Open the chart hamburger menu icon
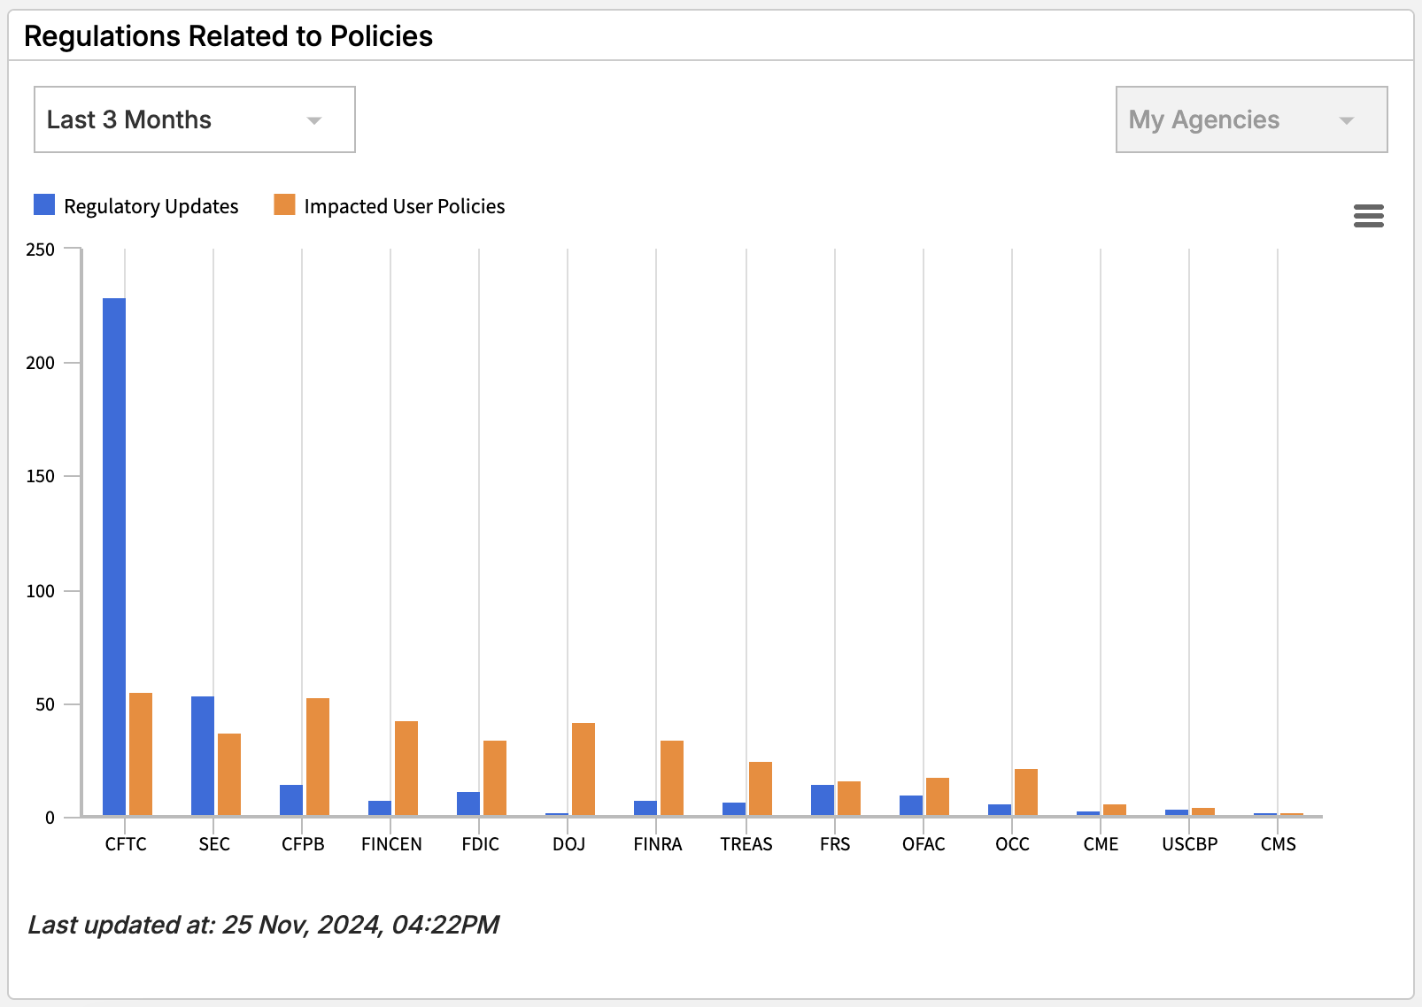1422x1007 pixels. [x=1368, y=216]
